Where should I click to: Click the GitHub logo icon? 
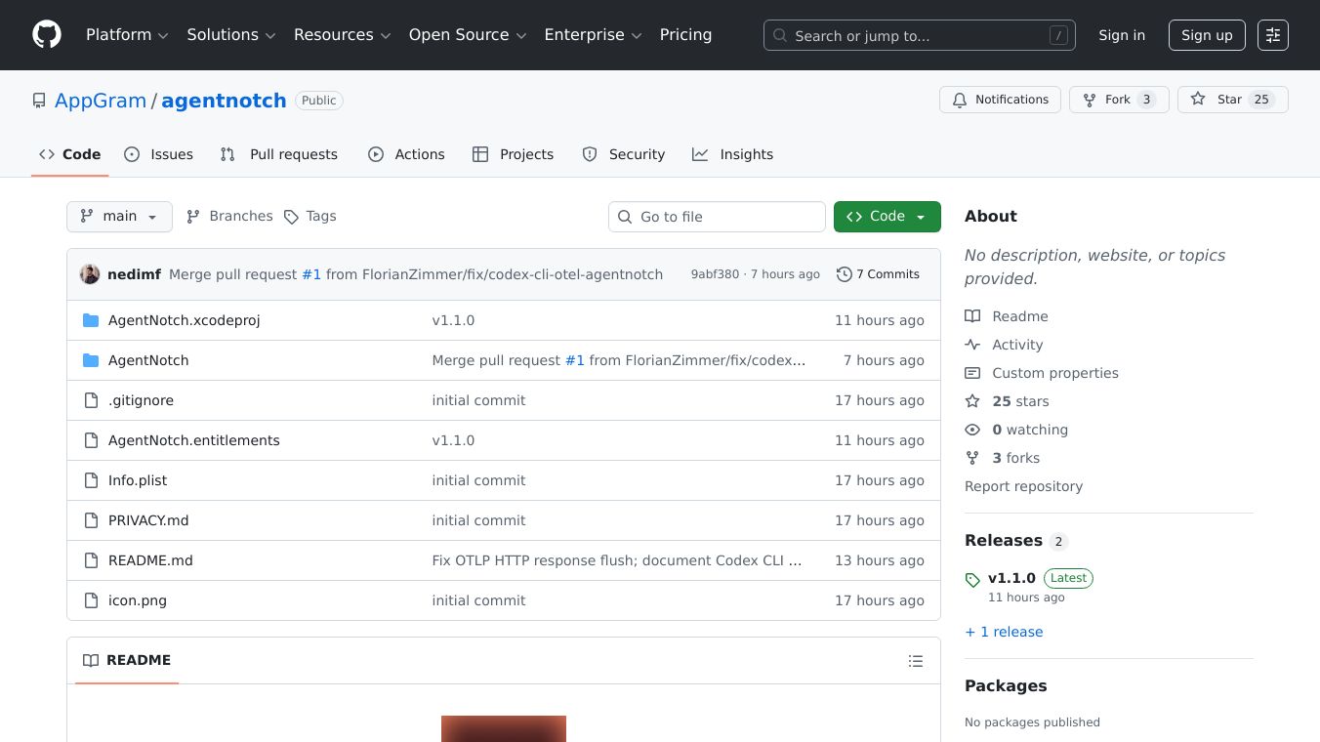click(47, 35)
